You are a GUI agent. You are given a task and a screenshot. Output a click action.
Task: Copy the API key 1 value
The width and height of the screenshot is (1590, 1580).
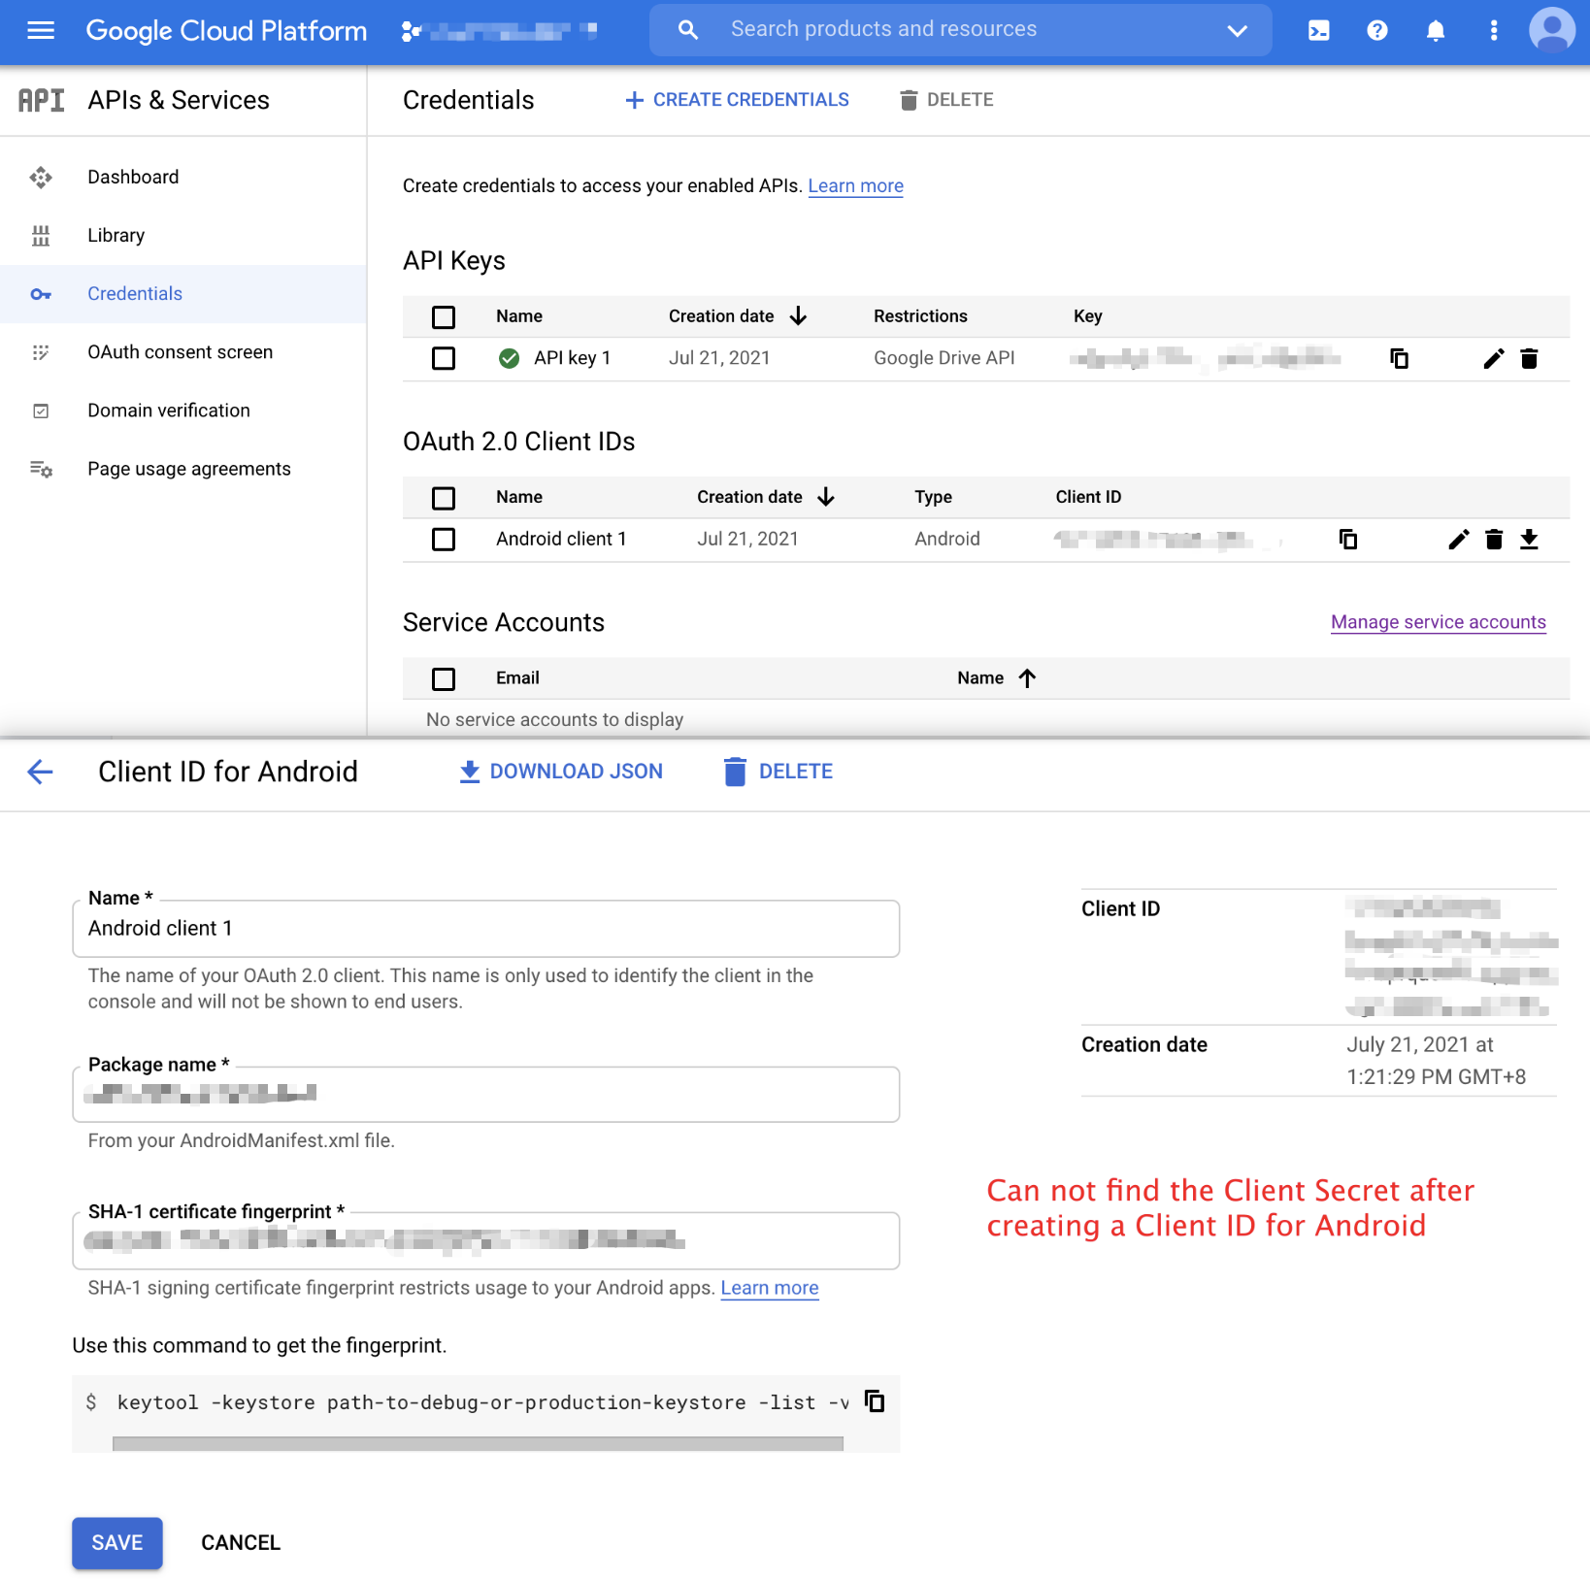[x=1399, y=358]
